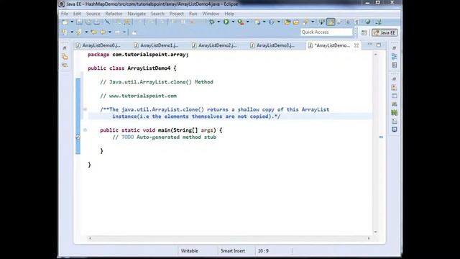Open the Console view icon in the right sidebar
460x259 pixels.
point(395,129)
